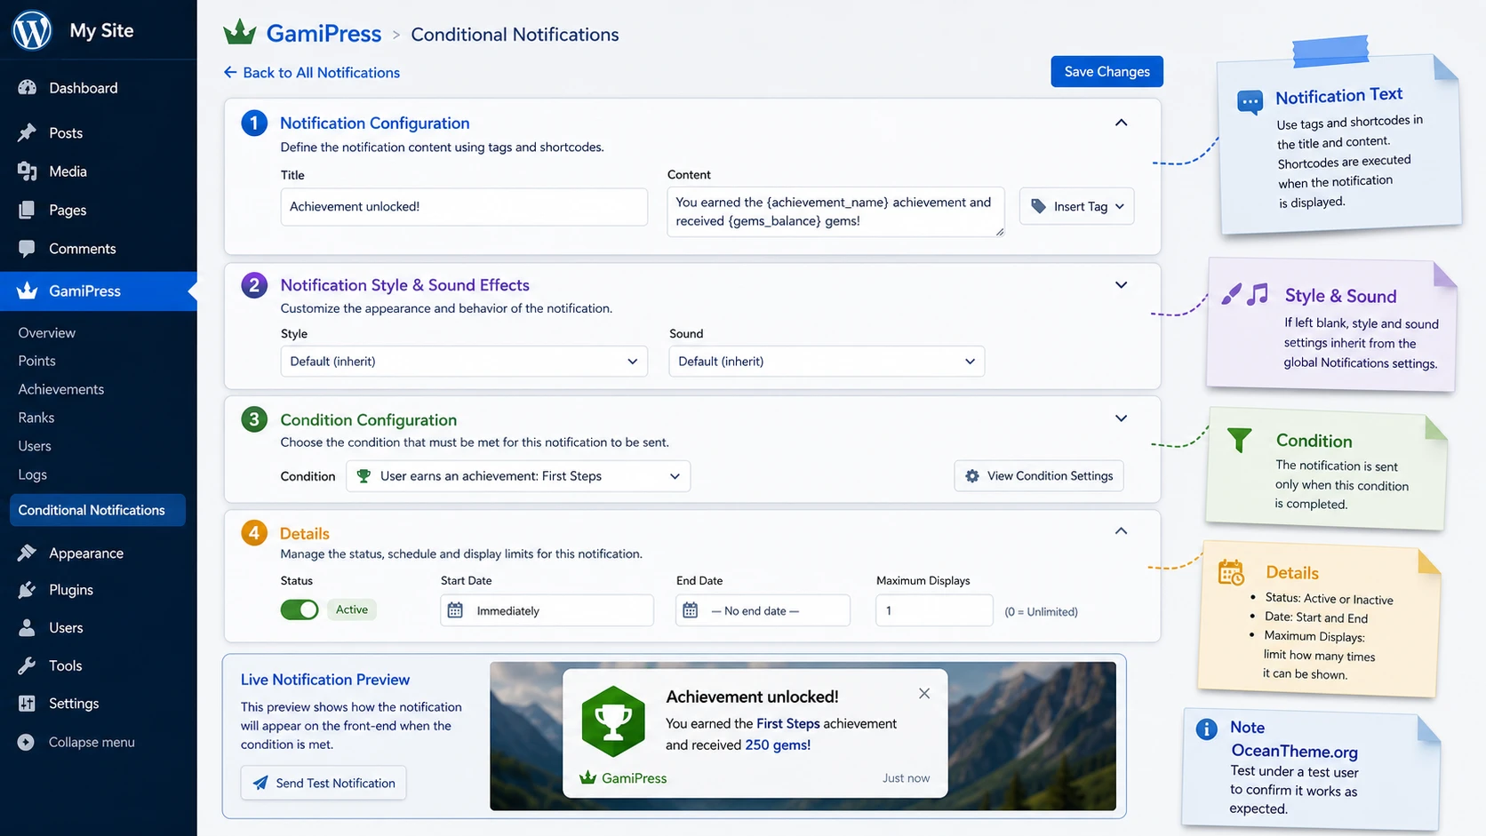Click the Title input field
Screen dimensions: 1486x836
click(464, 207)
